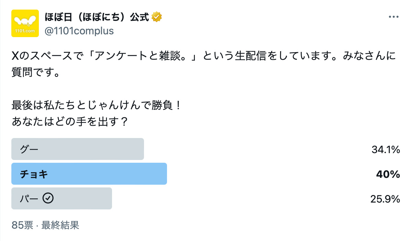
Task: Click the 最終結果 label
Action: (x=60, y=225)
